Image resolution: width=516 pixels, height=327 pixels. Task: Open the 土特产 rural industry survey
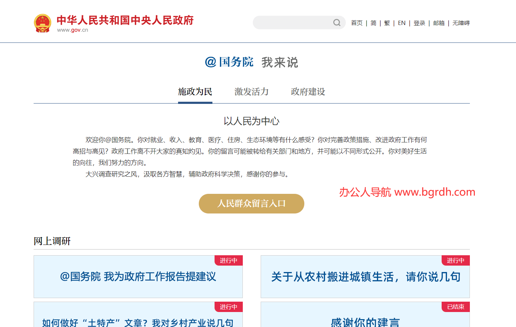coord(138,321)
